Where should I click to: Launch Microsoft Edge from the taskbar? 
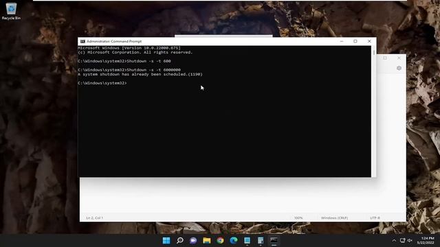234,241
